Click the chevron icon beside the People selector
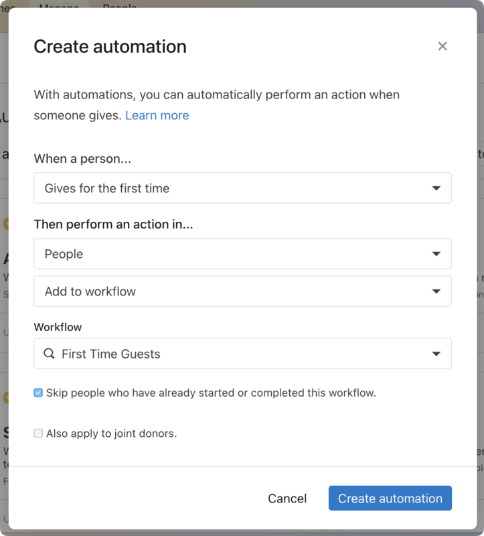484x536 pixels. click(x=435, y=254)
